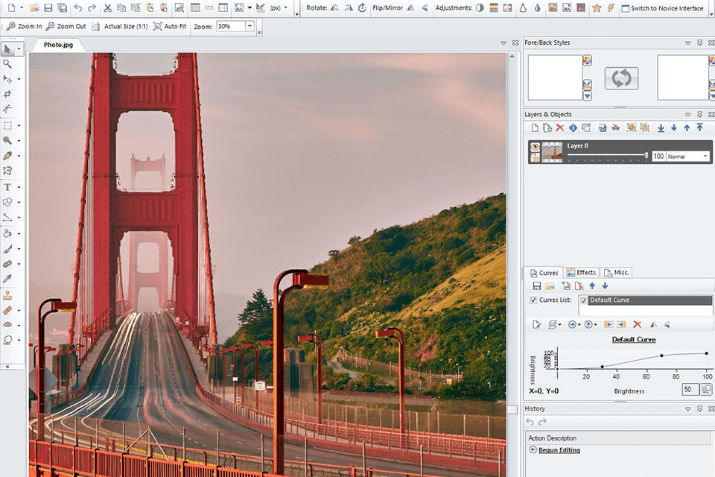Image resolution: width=715 pixels, height=477 pixels.
Task: Grab the Zoom magnifier tool
Action: tap(9, 63)
